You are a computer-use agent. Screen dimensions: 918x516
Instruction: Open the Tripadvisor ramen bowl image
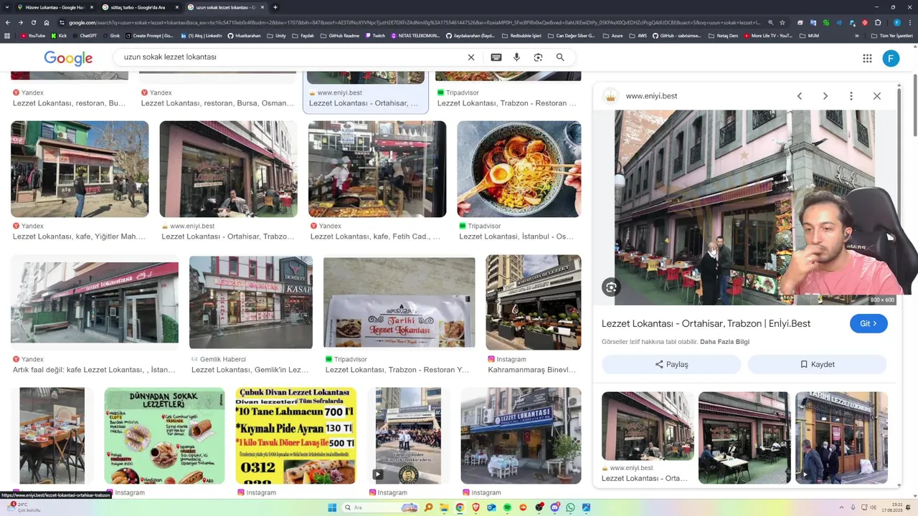point(519,169)
